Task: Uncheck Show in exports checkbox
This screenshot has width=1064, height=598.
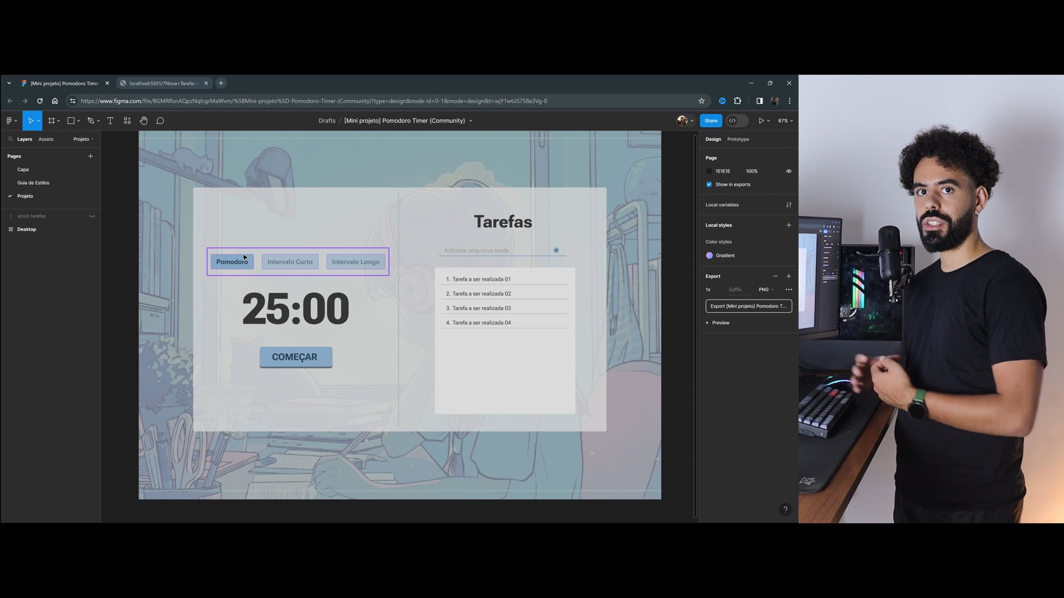Action: click(x=709, y=184)
